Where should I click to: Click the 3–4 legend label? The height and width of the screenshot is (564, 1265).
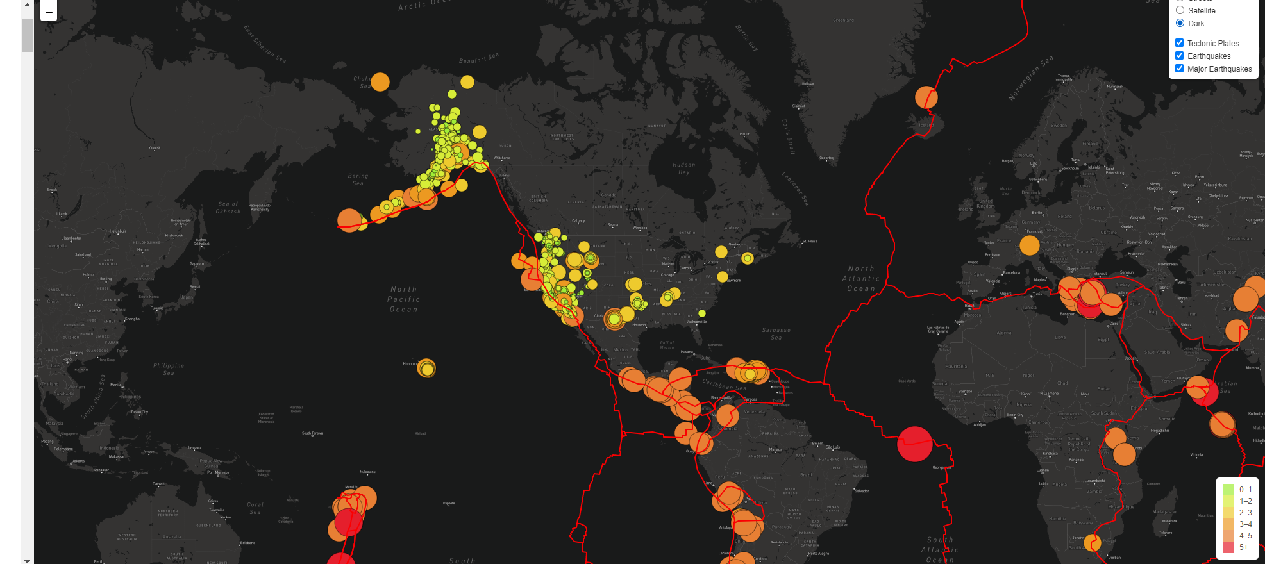point(1245,524)
